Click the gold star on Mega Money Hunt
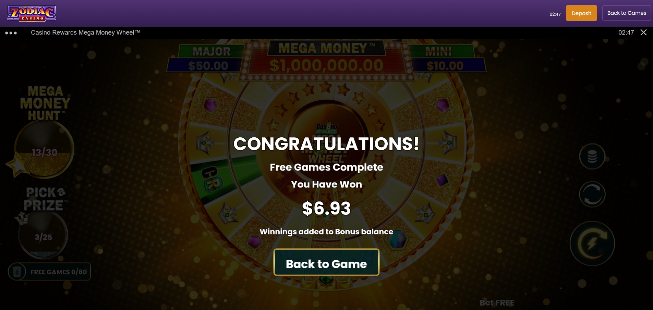653x310 pixels. 18,164
